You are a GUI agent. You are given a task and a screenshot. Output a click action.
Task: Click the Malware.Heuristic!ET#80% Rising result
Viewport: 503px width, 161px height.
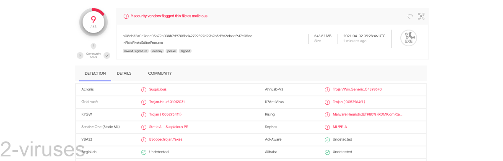pos(368,114)
